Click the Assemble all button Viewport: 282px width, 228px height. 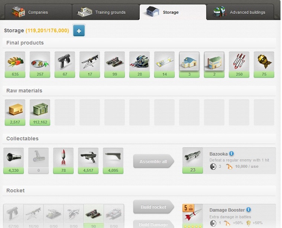tap(153, 161)
